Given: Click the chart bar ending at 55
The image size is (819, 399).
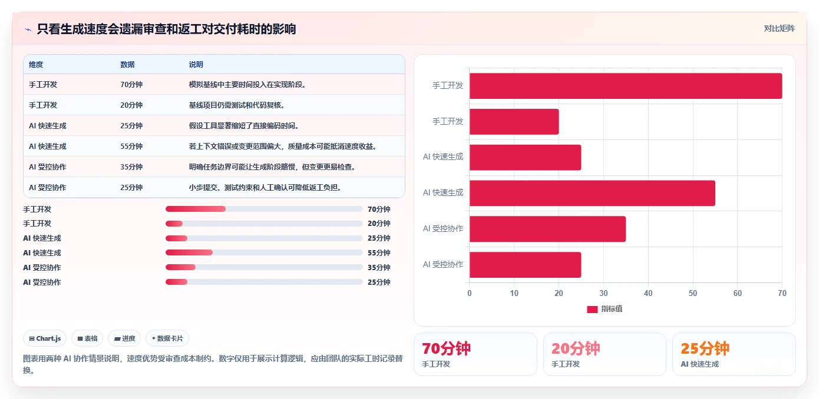Looking at the screenshot, I should pos(592,193).
